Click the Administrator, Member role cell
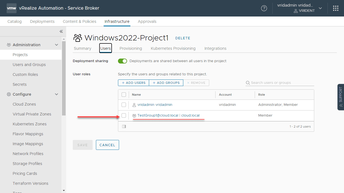 (278, 105)
